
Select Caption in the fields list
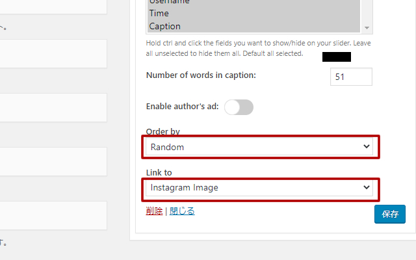tap(164, 26)
